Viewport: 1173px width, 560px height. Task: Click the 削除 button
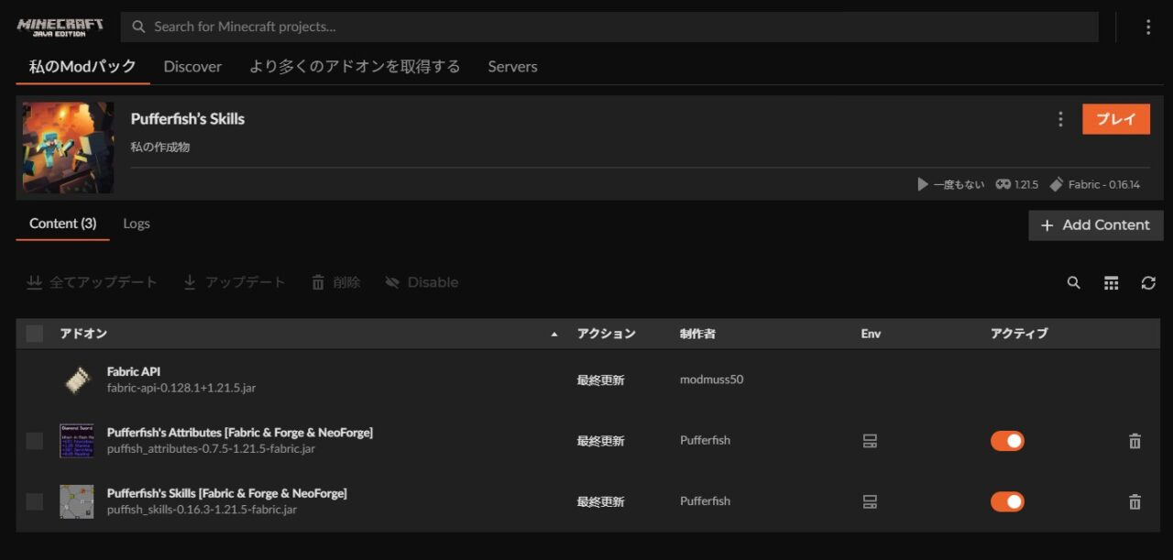click(x=336, y=282)
